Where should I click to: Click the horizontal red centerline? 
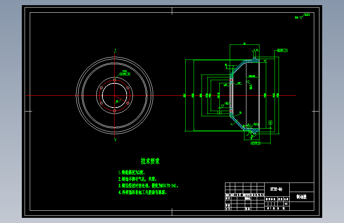[x=161, y=96]
